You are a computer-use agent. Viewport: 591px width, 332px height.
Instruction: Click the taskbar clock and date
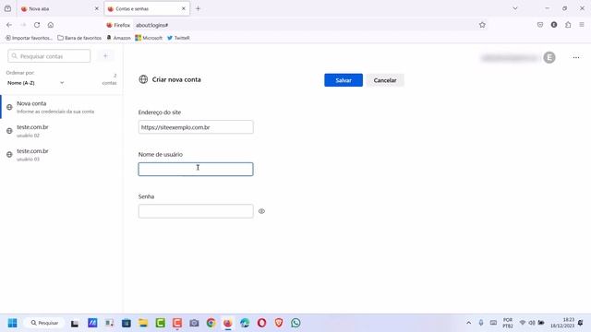coord(562,323)
